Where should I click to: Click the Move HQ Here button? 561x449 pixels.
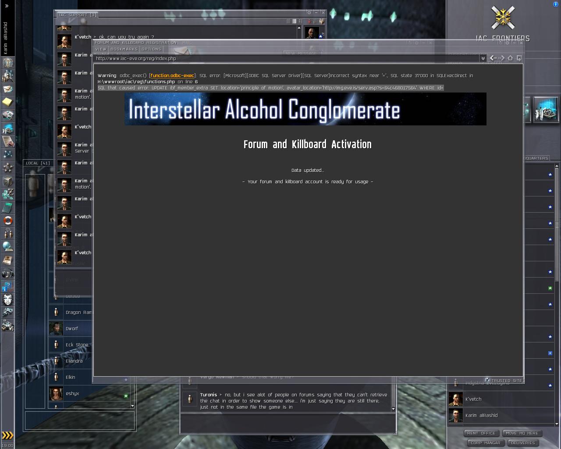tap(522, 433)
